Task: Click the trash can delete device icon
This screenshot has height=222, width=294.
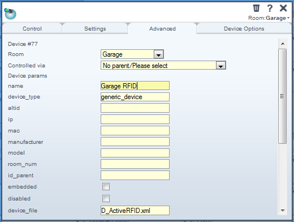Action: click(256, 8)
